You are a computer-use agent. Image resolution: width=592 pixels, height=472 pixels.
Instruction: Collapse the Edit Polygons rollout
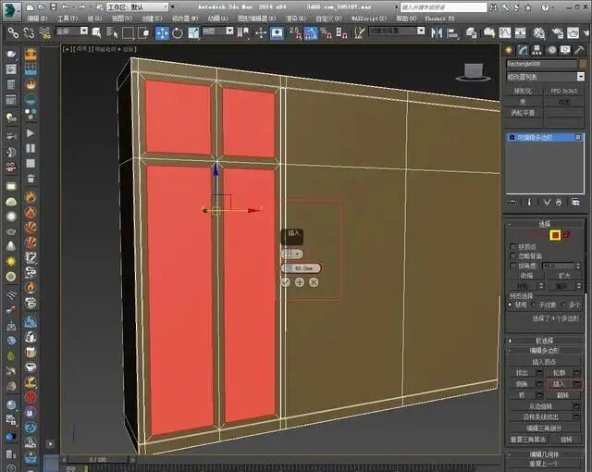pos(545,351)
